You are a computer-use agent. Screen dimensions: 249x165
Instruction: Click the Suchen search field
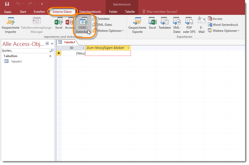25,51
